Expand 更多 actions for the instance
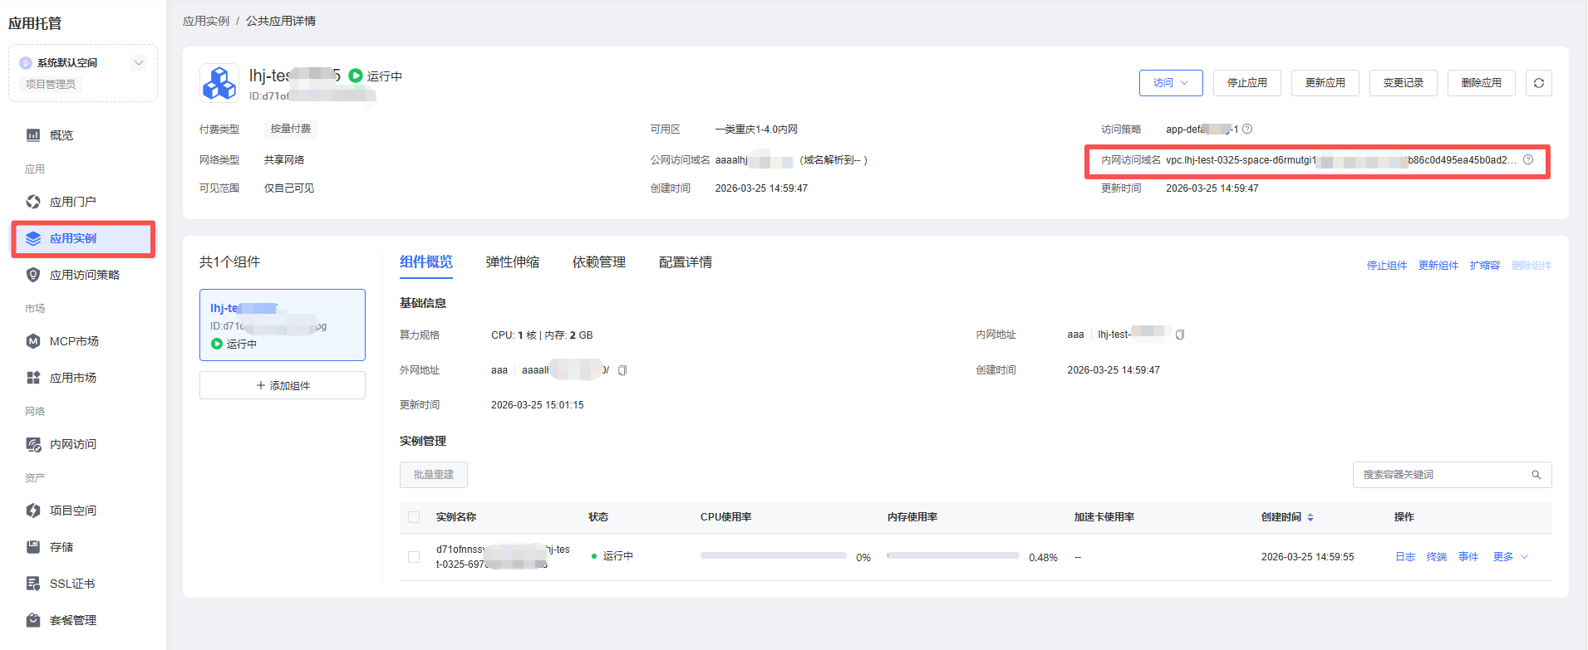Screen dimensions: 1588x650 click(1510, 557)
